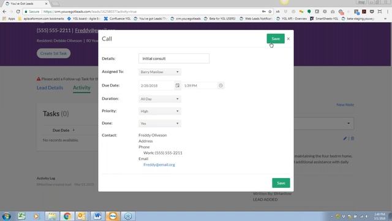Click the Freddy@email.org link in Contact section

click(159, 165)
